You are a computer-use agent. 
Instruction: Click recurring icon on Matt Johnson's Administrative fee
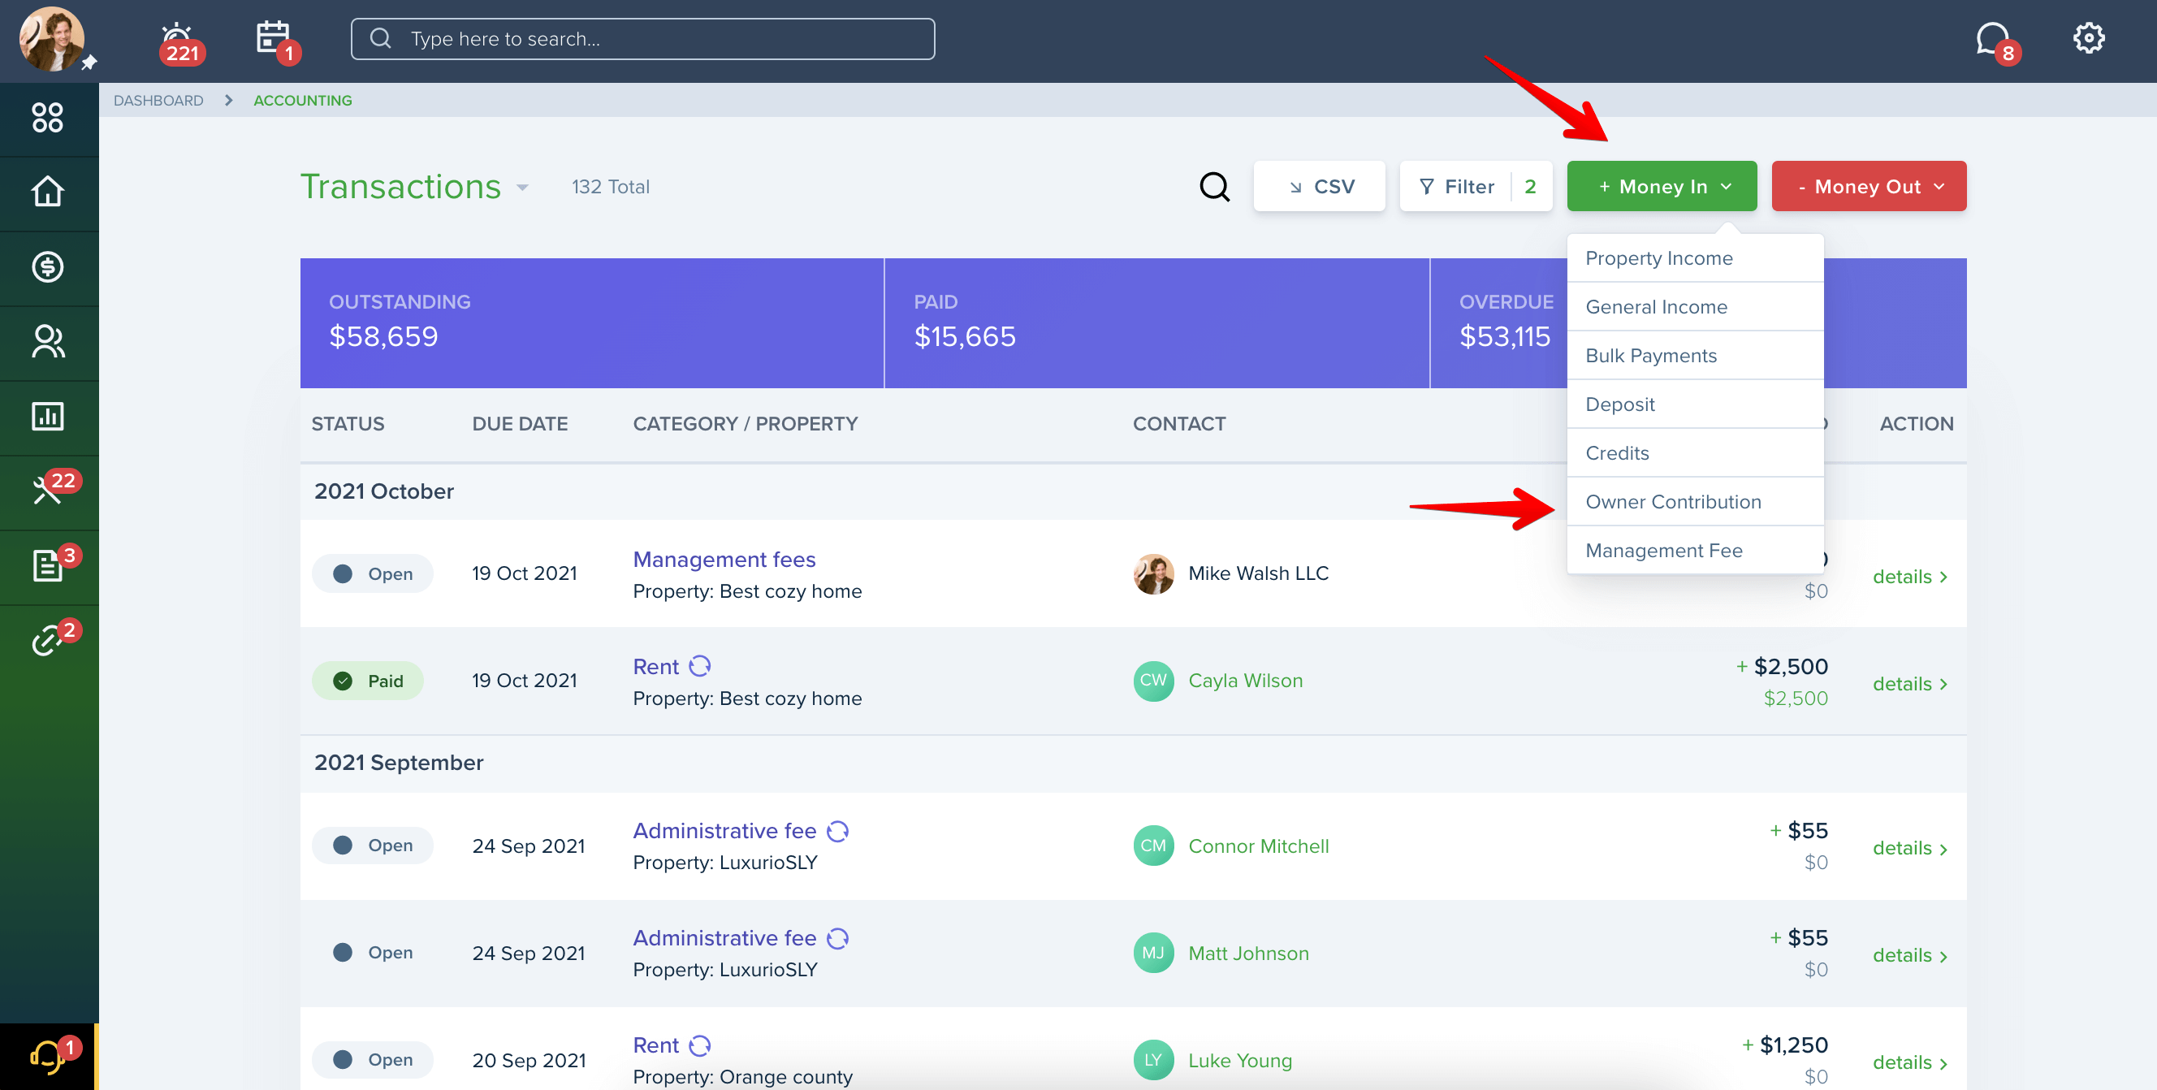(837, 937)
